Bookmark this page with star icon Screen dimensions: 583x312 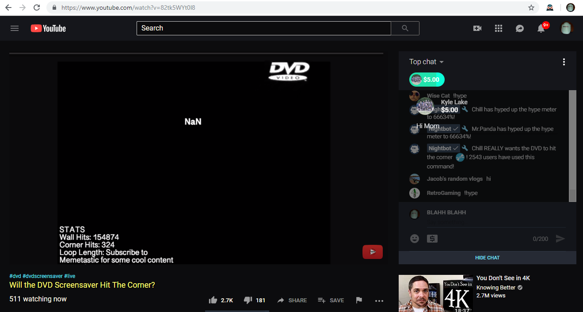coord(531,8)
